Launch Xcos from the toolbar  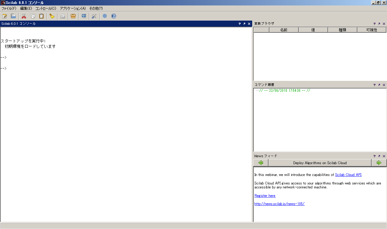[x=84, y=16]
